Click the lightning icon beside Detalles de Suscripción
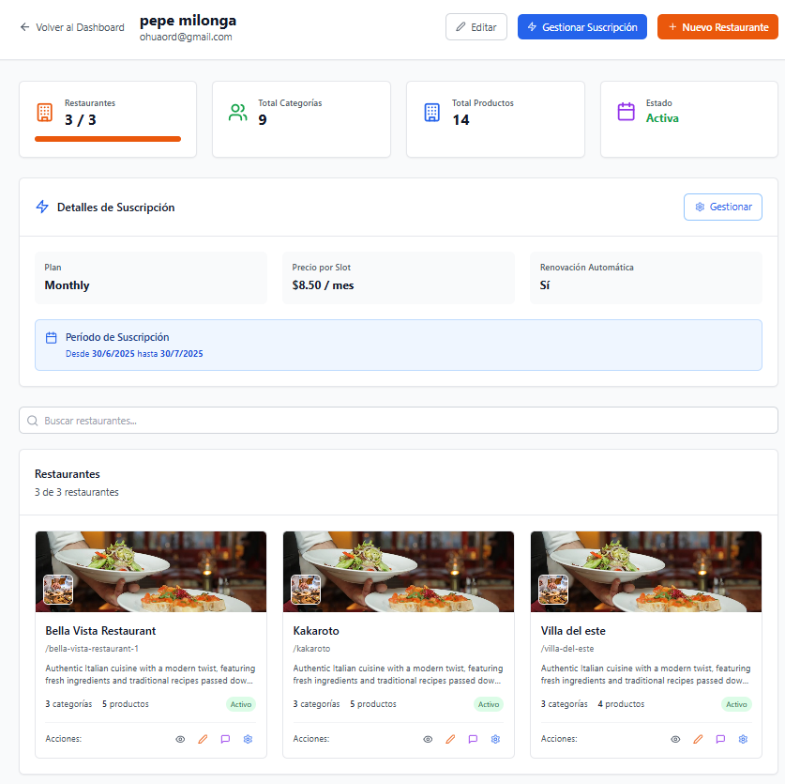 click(x=42, y=207)
